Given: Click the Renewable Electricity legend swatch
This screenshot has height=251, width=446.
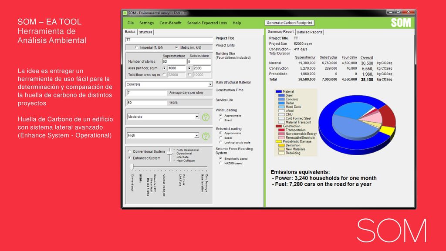Looking at the screenshot, I should click(281, 138).
